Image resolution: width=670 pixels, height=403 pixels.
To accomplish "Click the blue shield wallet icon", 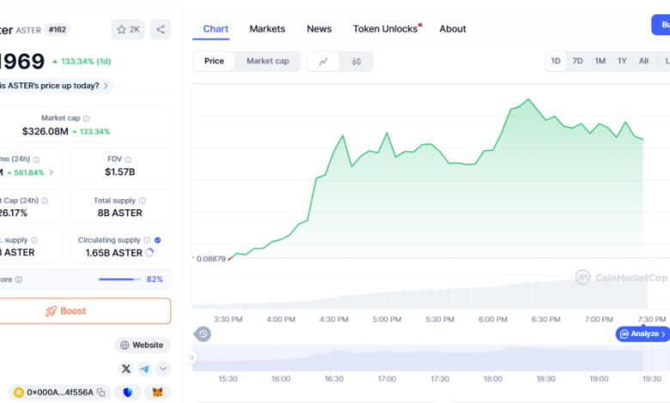I will coord(128,392).
